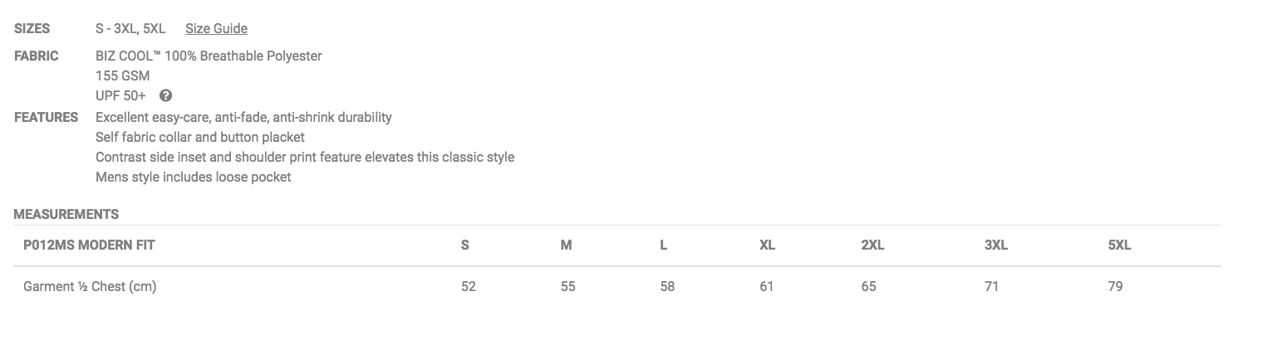Select the 3XL size column header
The height and width of the screenshot is (340, 1273).
tap(995, 245)
